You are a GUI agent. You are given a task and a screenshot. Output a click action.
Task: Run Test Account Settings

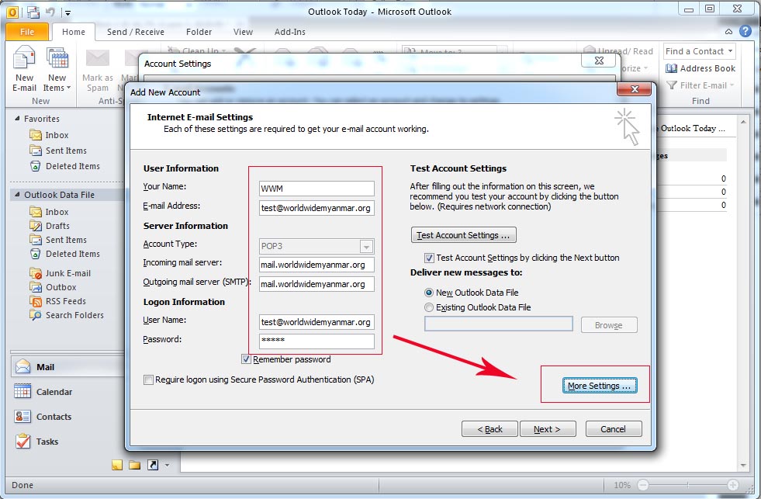pyautogui.click(x=463, y=235)
